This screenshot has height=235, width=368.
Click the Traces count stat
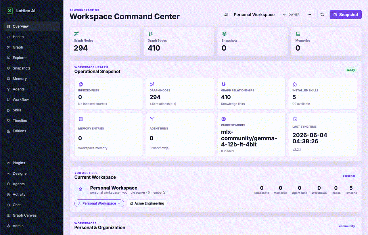tap(336, 190)
